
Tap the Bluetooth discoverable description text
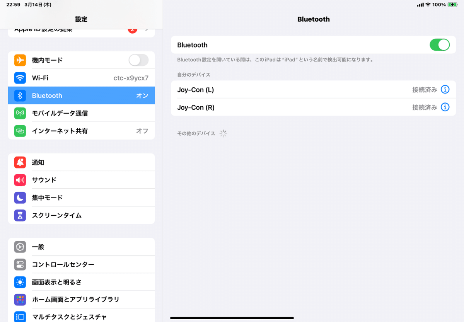(275, 60)
